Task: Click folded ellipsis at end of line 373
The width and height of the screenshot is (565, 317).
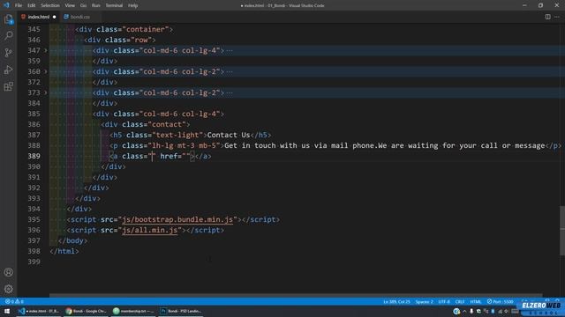Action: (x=230, y=92)
